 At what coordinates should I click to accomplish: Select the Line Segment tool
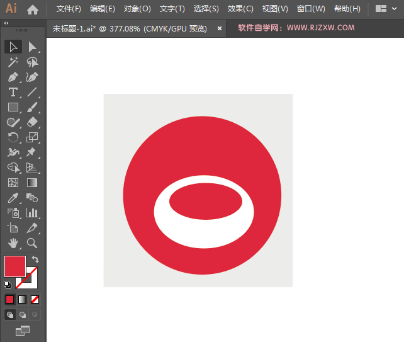[x=33, y=92]
